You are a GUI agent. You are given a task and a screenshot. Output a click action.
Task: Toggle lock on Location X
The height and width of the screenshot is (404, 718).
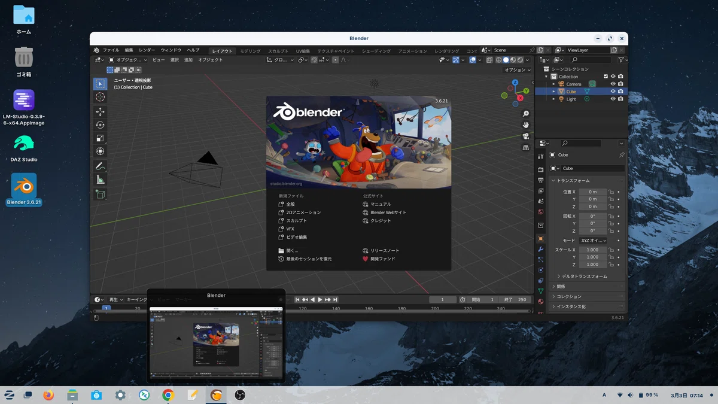tap(611, 192)
